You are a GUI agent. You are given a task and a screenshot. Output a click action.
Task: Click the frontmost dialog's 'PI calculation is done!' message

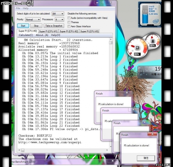click(x=136, y=145)
